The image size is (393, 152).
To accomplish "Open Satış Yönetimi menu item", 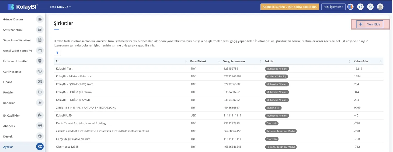I will point(23,30).
